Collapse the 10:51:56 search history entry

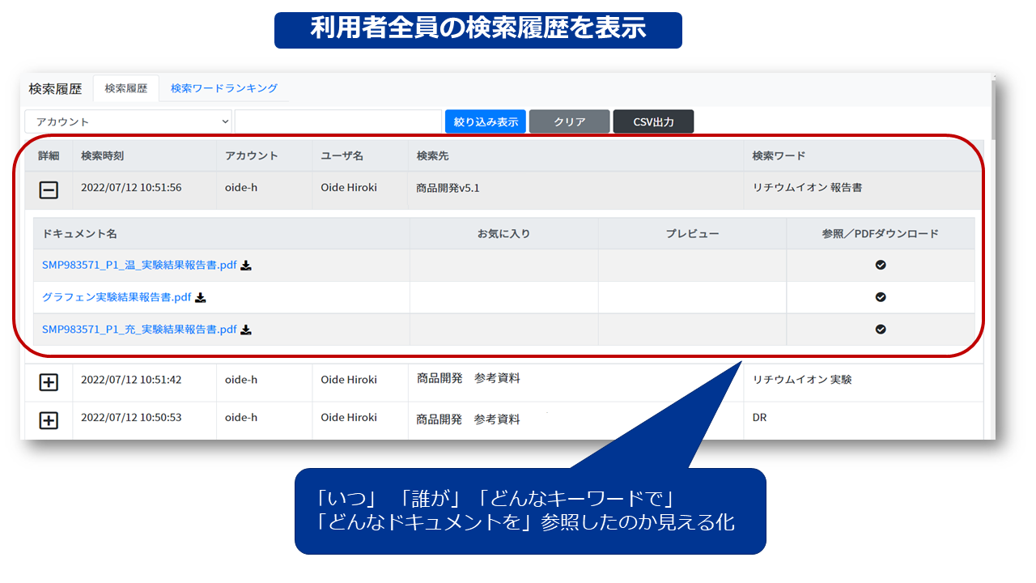pos(49,189)
